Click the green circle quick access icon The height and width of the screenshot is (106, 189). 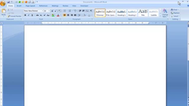point(20,2)
